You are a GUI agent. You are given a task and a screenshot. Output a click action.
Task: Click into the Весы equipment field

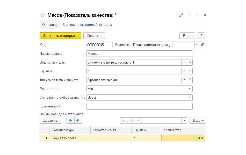[137, 97]
